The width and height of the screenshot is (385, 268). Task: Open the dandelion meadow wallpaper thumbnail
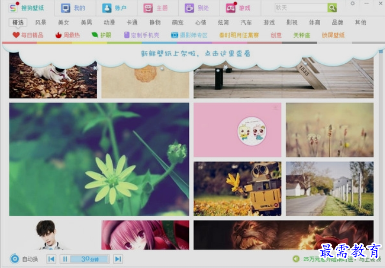[x=330, y=130]
